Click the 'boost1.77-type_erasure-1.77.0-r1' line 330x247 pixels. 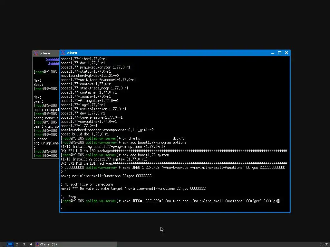(92, 118)
